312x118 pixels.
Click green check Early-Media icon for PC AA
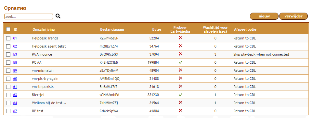[180, 62]
